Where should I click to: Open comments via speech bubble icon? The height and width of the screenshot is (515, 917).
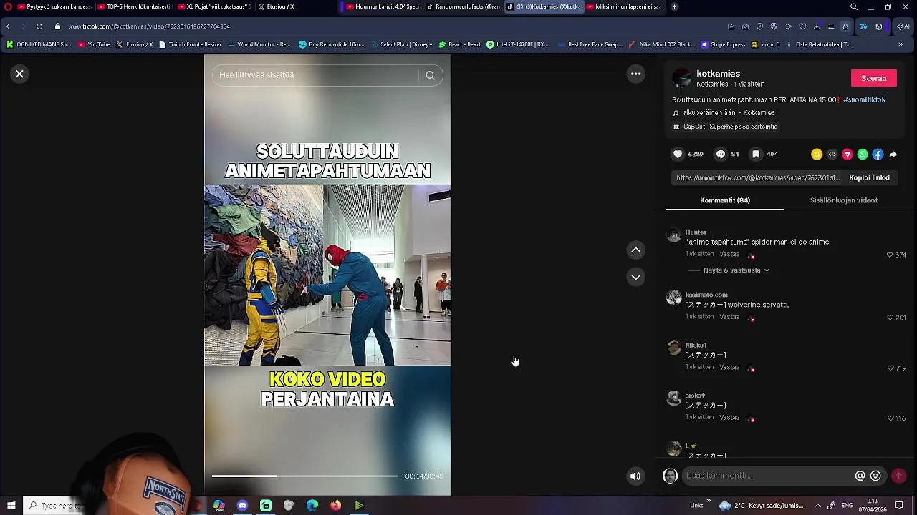click(721, 154)
